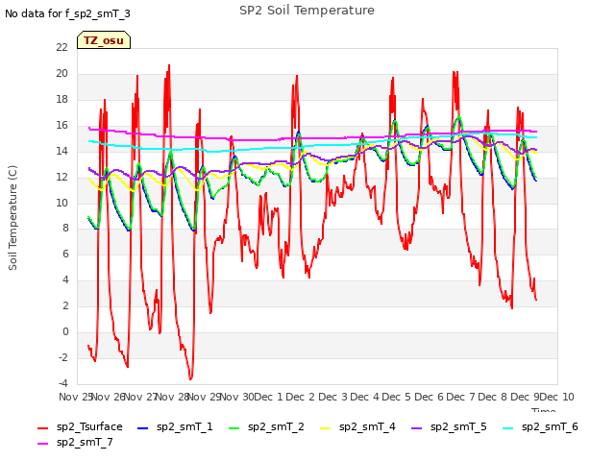Click the SP2 Soil Temperature chart title
The width and height of the screenshot is (615, 461).
pyautogui.click(x=307, y=11)
